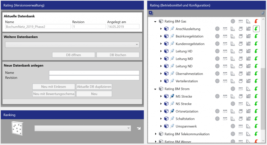Click the dots grid icon for Kundenregelstation
Viewport: 267px width, 145px height.
225,44
